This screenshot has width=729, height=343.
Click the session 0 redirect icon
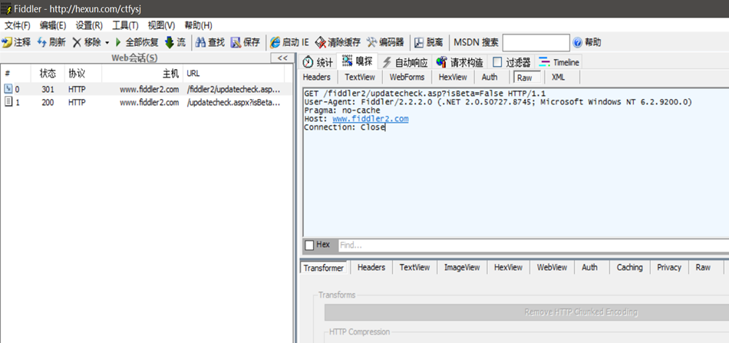pos(8,89)
